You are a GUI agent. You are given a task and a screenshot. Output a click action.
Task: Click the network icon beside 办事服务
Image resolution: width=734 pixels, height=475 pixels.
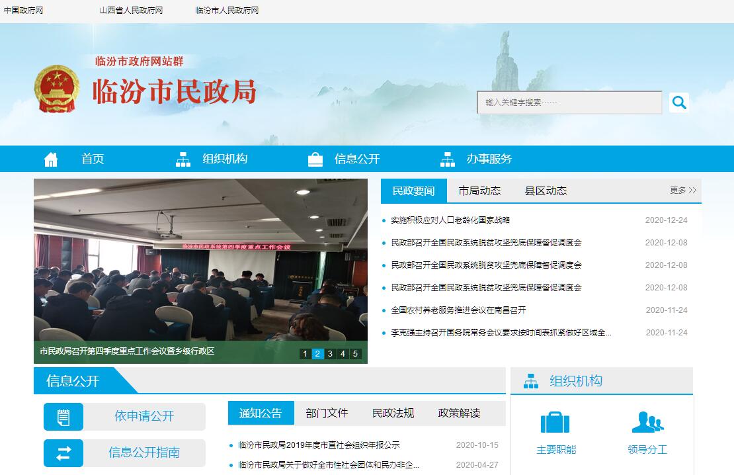(x=448, y=159)
